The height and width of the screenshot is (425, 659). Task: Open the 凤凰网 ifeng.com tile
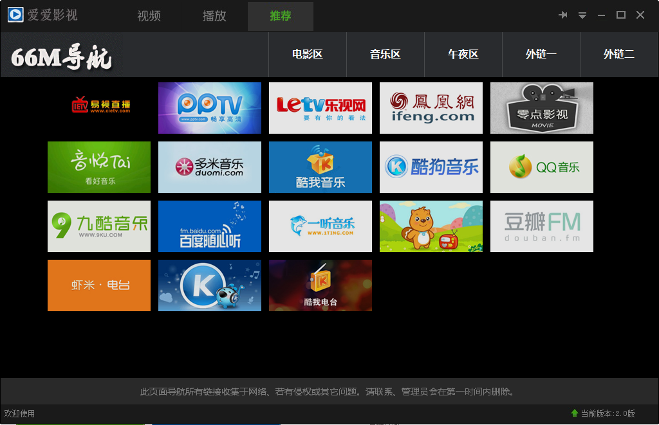(431, 108)
